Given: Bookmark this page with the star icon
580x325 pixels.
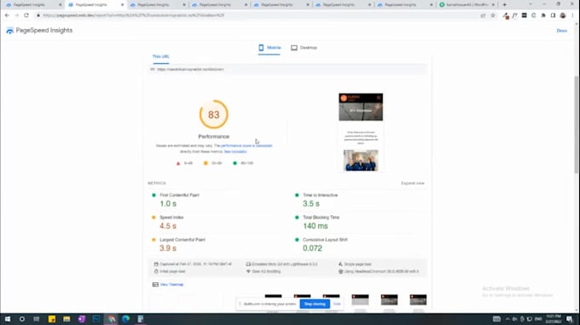Looking at the screenshot, I should 493,15.
